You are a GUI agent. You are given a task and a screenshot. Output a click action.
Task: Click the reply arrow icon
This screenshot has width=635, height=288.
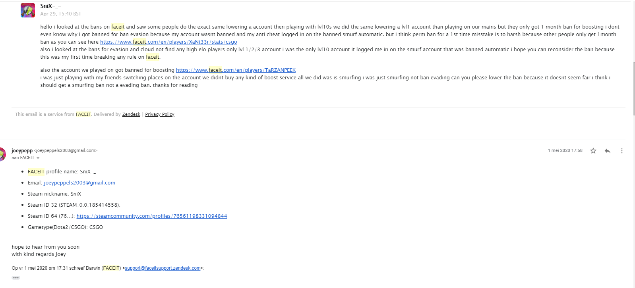click(x=607, y=151)
